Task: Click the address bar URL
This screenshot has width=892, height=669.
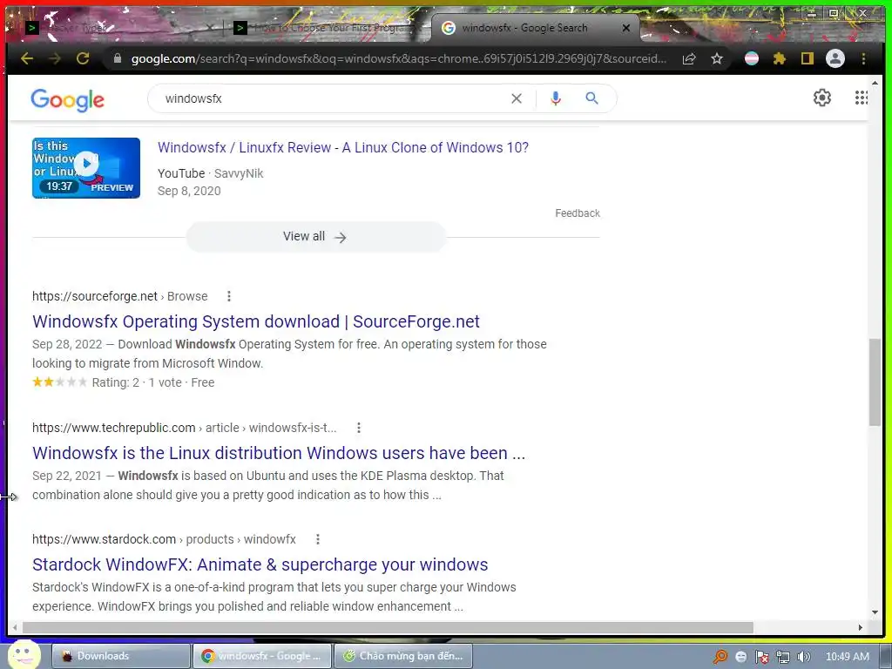Action: [x=398, y=58]
